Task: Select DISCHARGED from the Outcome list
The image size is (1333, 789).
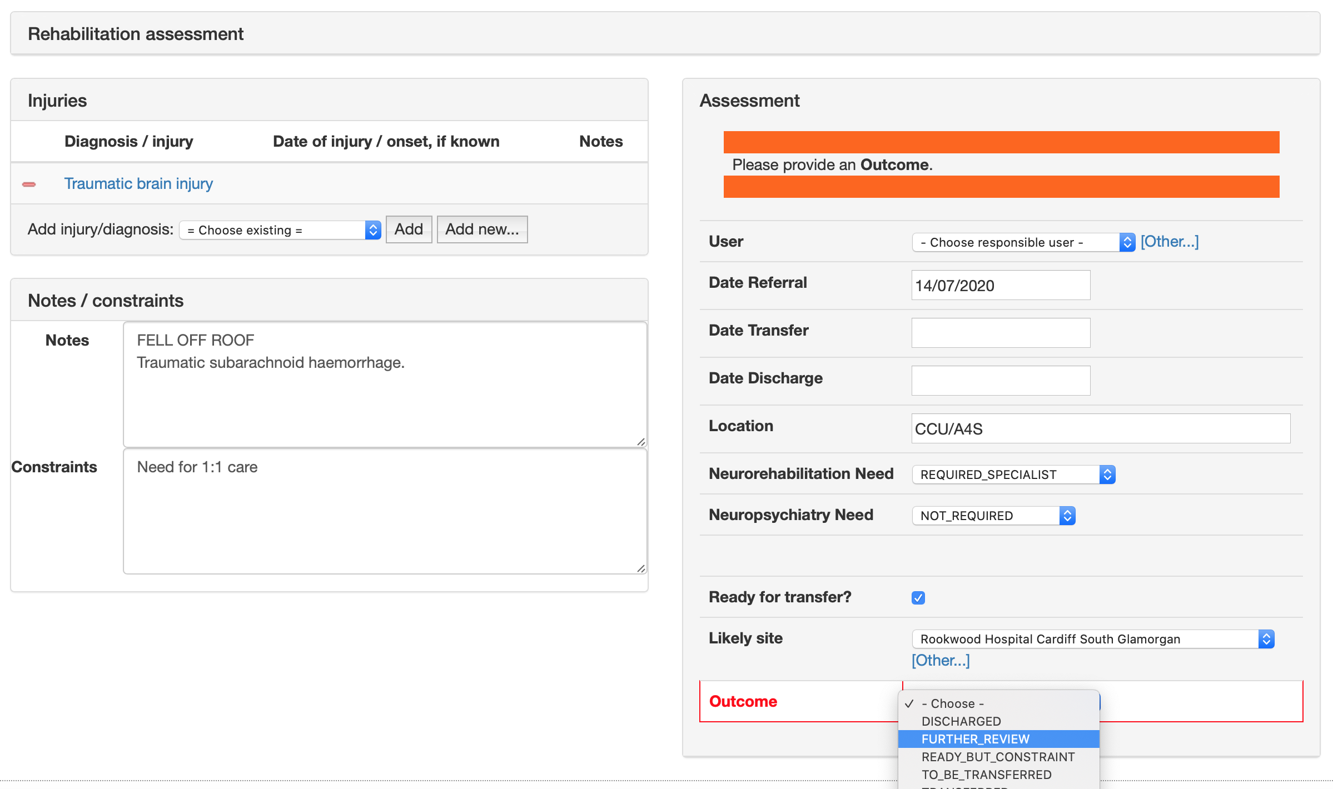Action: click(x=961, y=721)
